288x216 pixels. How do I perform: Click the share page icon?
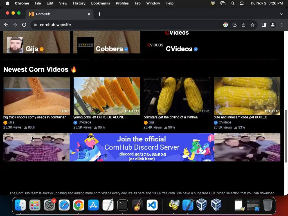pyautogui.click(x=244, y=25)
